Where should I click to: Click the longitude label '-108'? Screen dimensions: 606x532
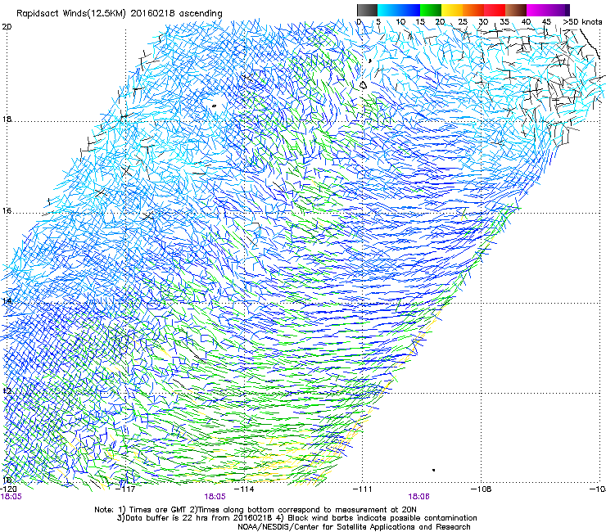click(482, 489)
